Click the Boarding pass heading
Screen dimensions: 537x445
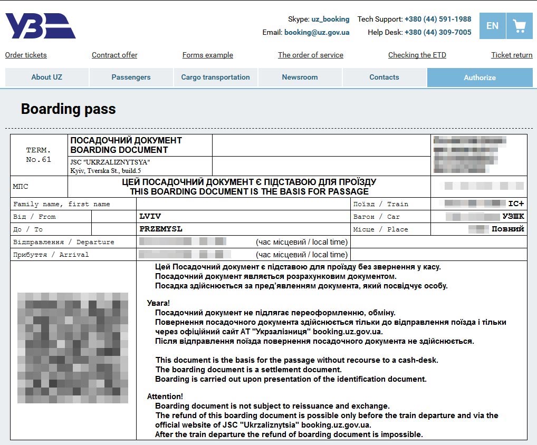coord(68,109)
